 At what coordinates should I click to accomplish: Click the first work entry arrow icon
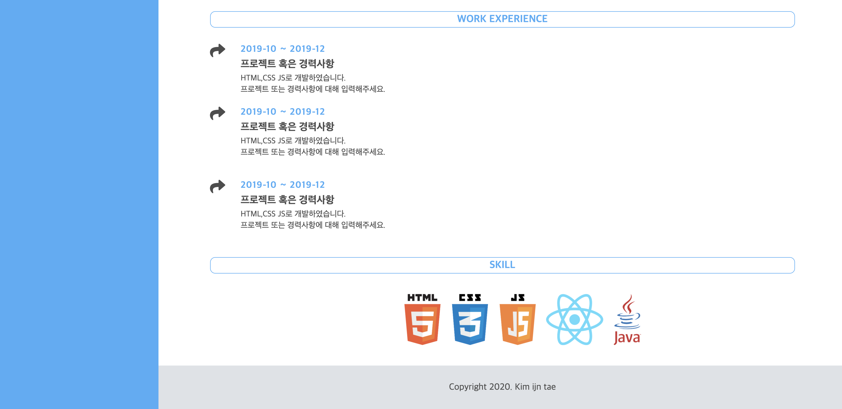(x=217, y=50)
